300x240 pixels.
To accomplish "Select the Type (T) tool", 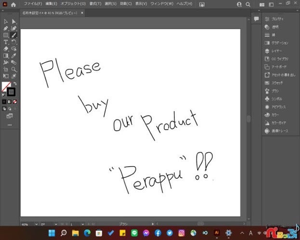I will click(6, 42).
